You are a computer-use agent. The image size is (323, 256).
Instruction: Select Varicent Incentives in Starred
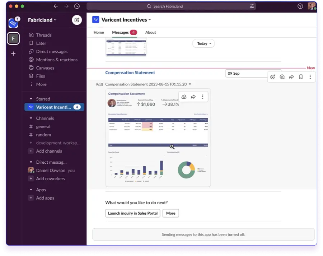click(55, 107)
